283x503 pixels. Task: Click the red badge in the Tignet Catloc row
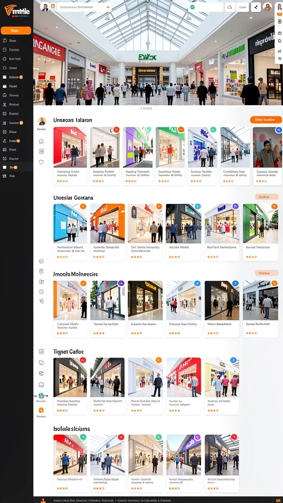click(83, 360)
